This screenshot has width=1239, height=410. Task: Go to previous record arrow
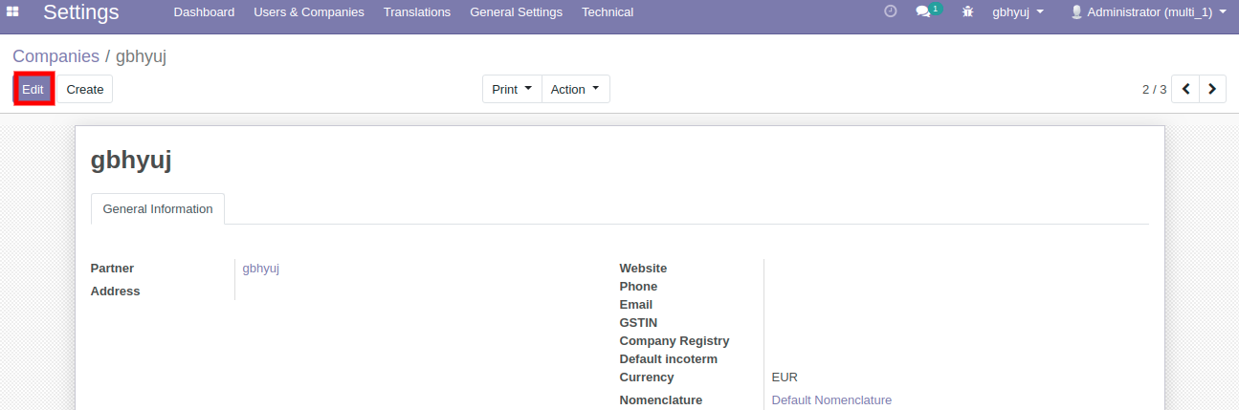(x=1185, y=89)
